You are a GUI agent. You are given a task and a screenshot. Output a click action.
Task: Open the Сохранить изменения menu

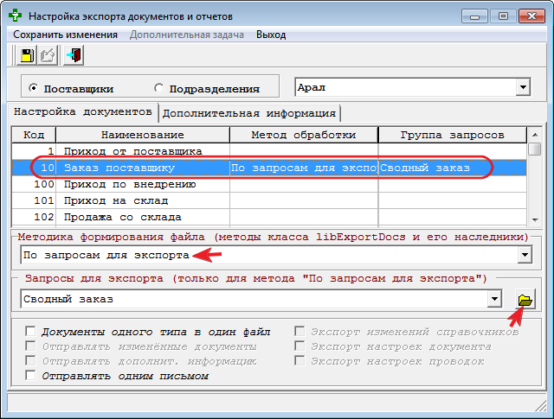(x=65, y=35)
